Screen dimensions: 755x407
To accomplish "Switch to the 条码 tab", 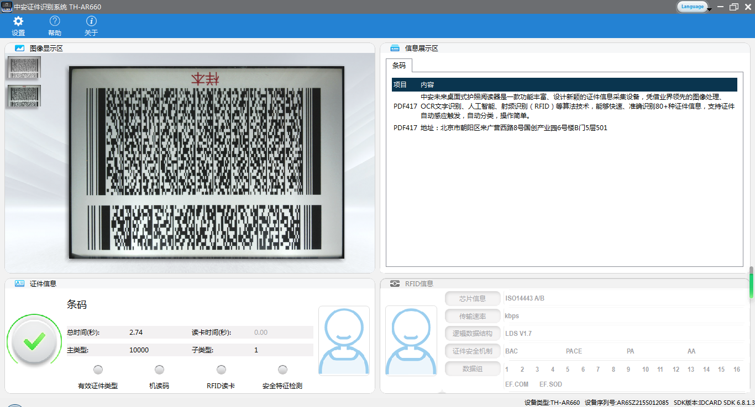I will 399,65.
